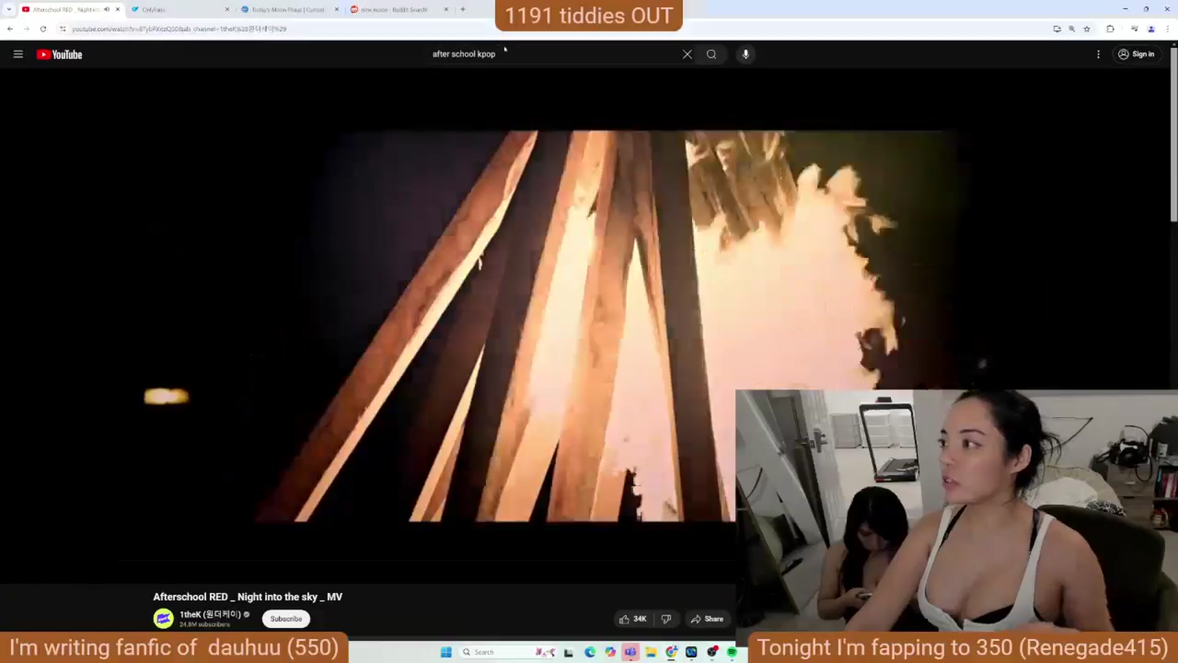Viewport: 1178px width, 663px height.
Task: Open Microsoft Teams from taskbar
Action: coord(630,652)
